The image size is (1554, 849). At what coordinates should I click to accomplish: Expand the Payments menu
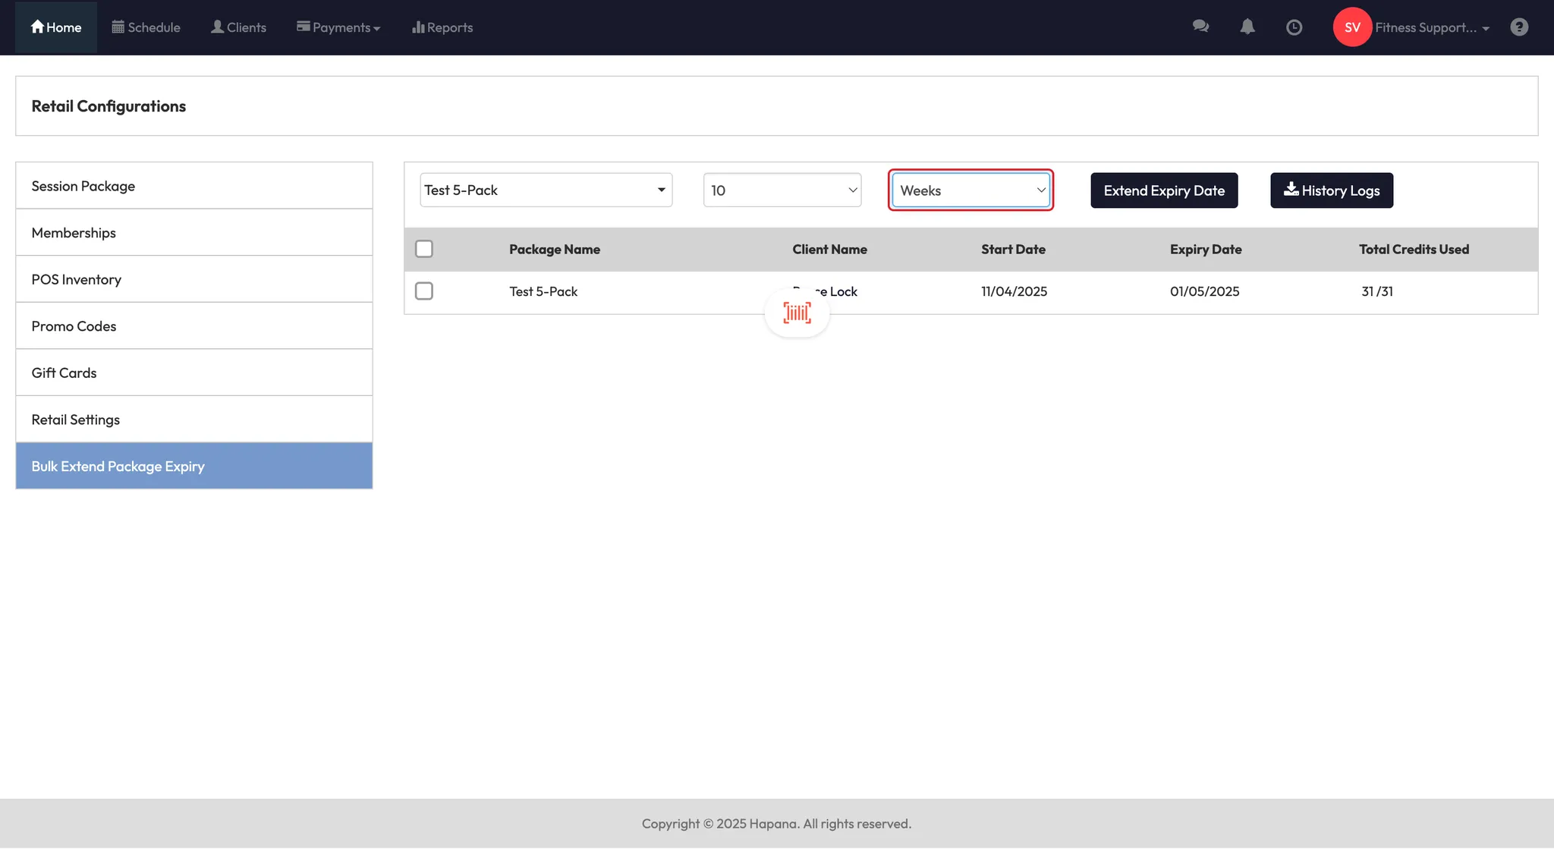(338, 27)
